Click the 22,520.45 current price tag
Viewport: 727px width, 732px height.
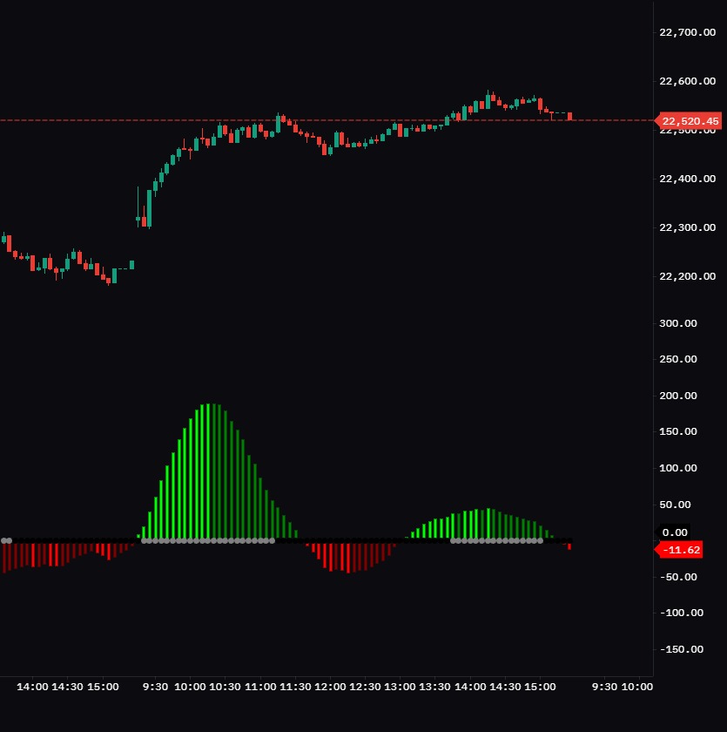click(689, 121)
